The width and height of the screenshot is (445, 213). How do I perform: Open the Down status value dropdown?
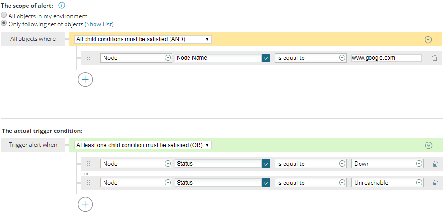coord(388,164)
